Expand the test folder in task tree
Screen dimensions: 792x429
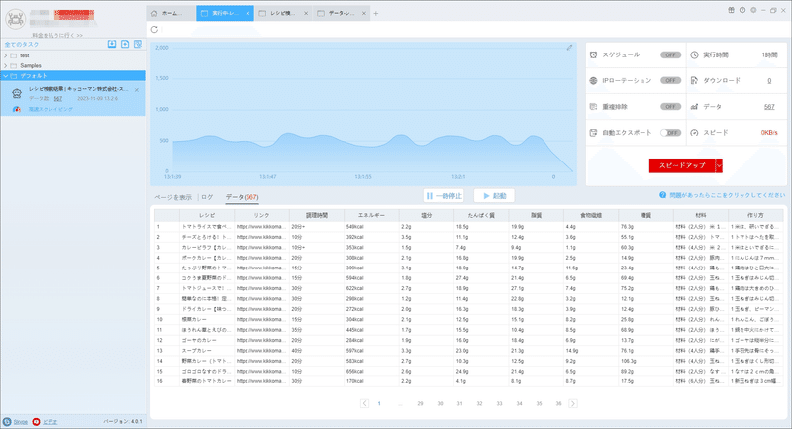pyautogui.click(x=6, y=55)
